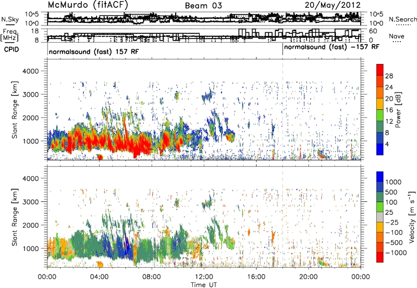Screen dimensions: 417x288
Task: Click the 'Velocity [m s-1]' colorbar label
Action: (412, 217)
